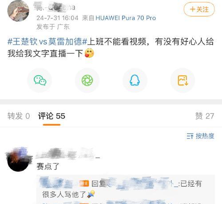Tap the orange 博主 badge in reply
This screenshot has height=204, width=222.
pos(84,184)
